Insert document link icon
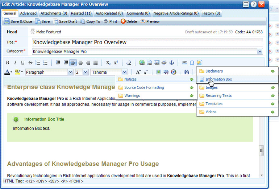The image size is (279, 189). click(x=149, y=62)
